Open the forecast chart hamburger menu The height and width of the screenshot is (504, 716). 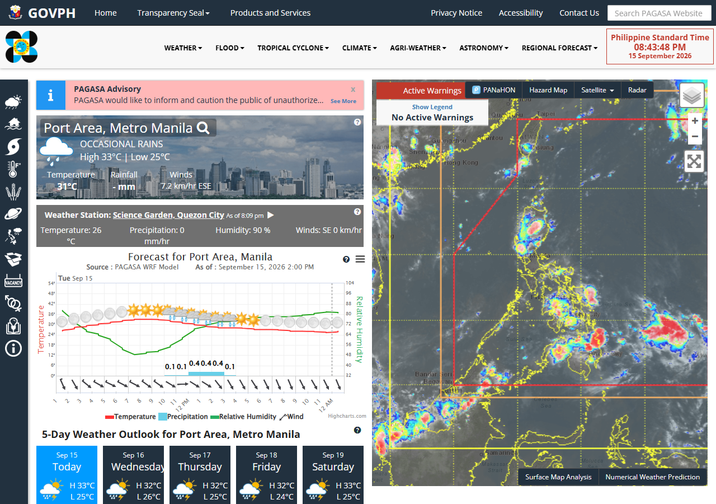coord(360,259)
